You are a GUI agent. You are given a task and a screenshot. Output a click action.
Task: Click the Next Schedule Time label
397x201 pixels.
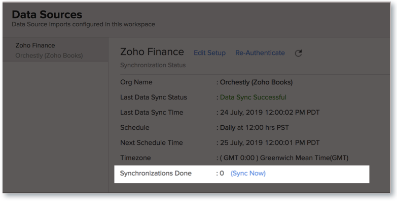click(152, 143)
